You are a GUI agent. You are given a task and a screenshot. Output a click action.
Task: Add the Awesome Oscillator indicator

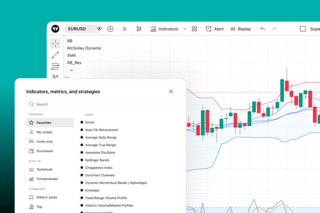coord(100,153)
